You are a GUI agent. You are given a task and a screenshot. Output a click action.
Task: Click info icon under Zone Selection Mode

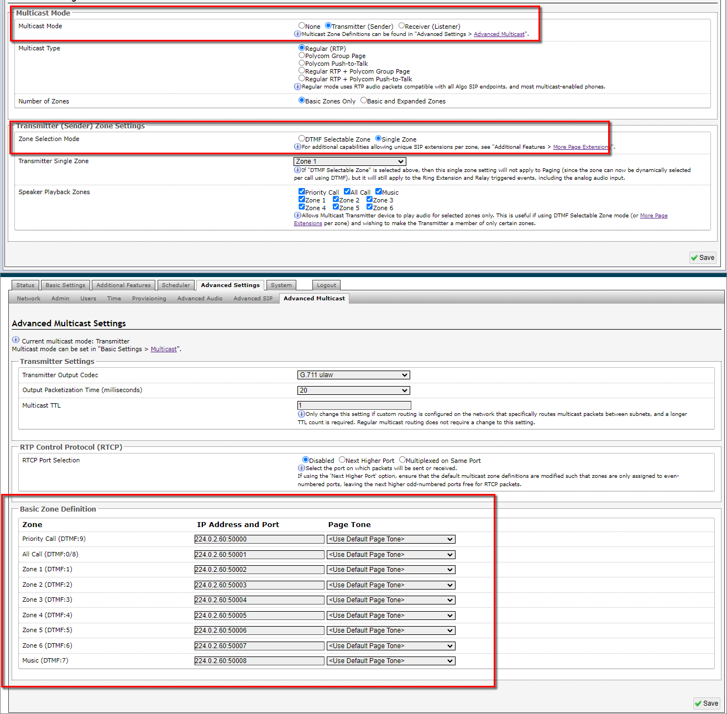click(297, 147)
